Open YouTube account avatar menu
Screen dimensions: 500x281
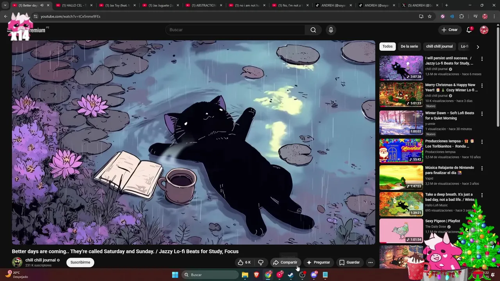pos(484,30)
